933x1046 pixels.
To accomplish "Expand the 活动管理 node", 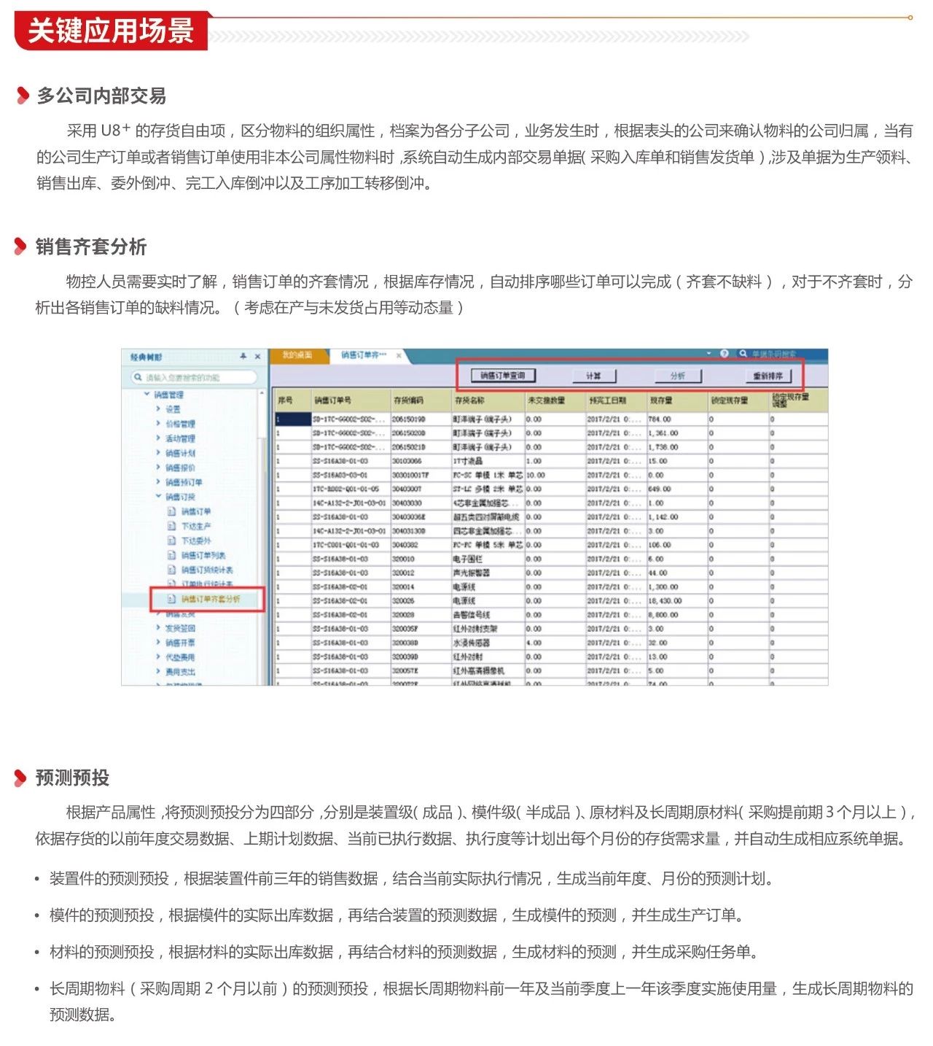I will point(157,438).
